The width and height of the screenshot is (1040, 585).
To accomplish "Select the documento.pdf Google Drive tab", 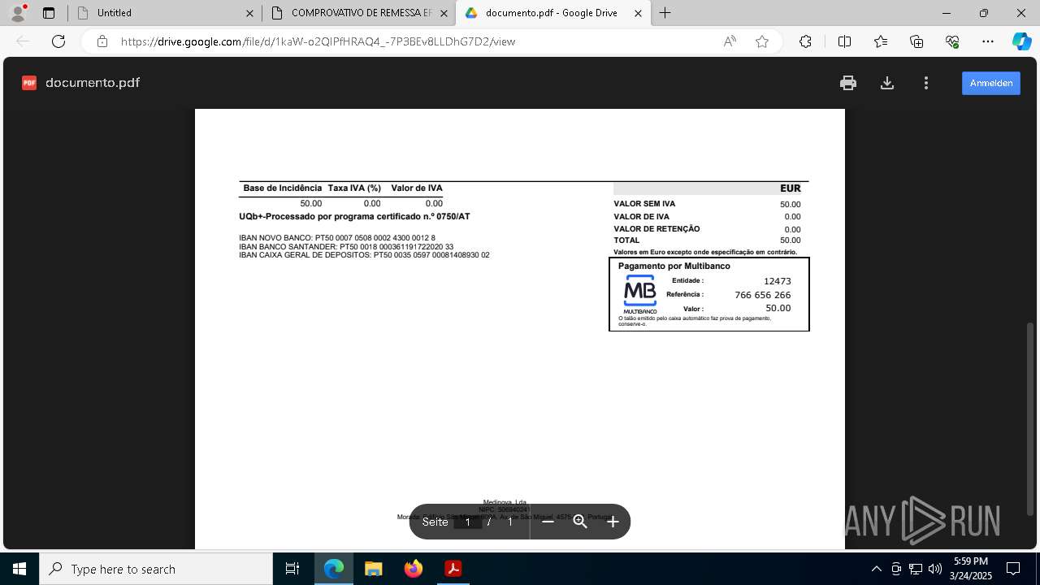I will tap(554, 13).
